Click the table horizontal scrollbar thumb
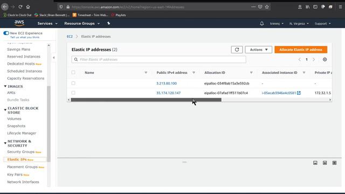 click(146, 100)
